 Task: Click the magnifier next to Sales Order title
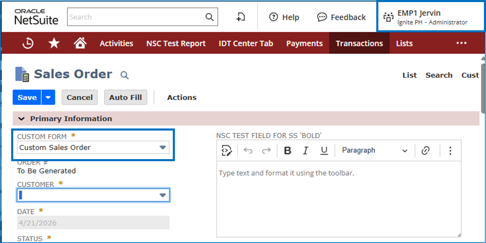click(124, 75)
